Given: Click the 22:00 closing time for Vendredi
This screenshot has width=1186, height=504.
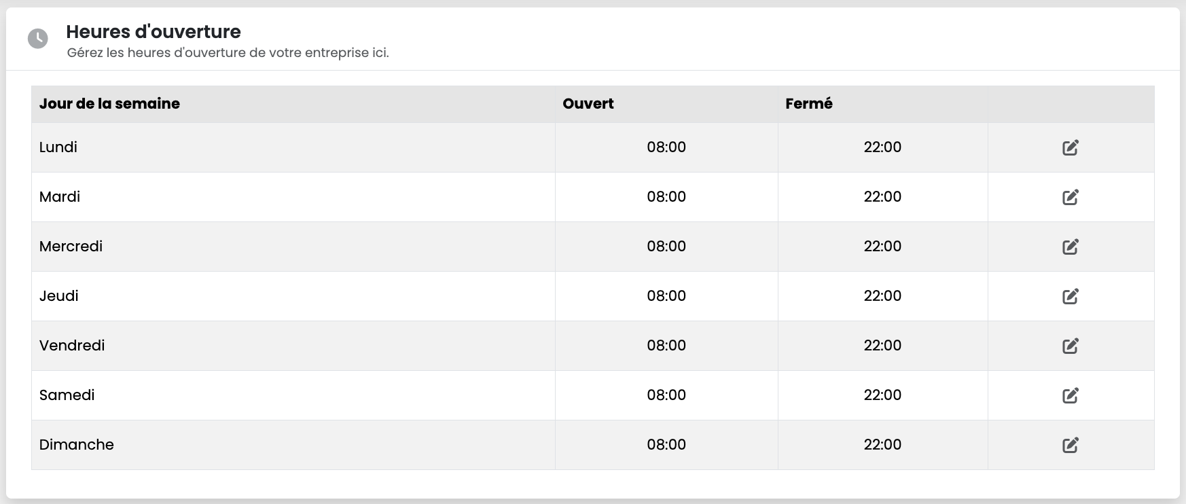Looking at the screenshot, I should pos(882,345).
